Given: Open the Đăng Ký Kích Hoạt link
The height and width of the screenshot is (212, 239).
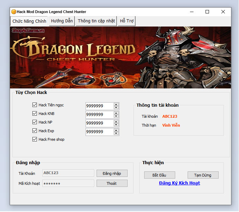Looking at the screenshot, I should pos(179,183).
